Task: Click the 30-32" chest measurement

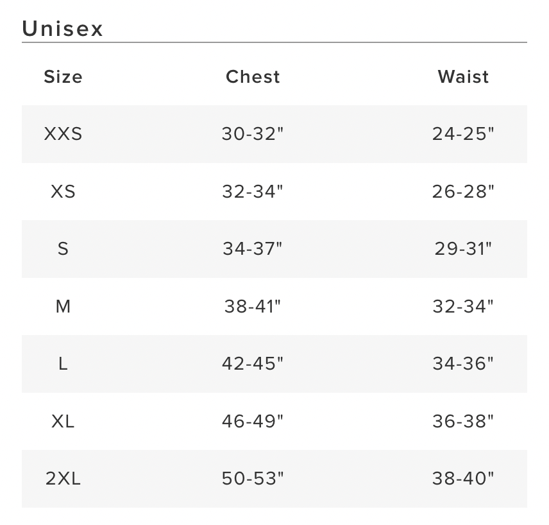Action: [253, 134]
